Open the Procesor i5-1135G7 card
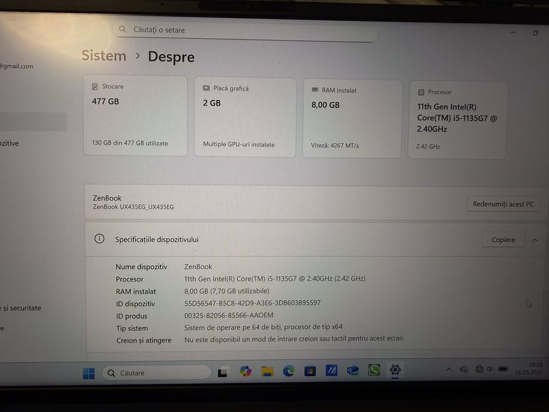The width and height of the screenshot is (549, 412). click(457, 120)
